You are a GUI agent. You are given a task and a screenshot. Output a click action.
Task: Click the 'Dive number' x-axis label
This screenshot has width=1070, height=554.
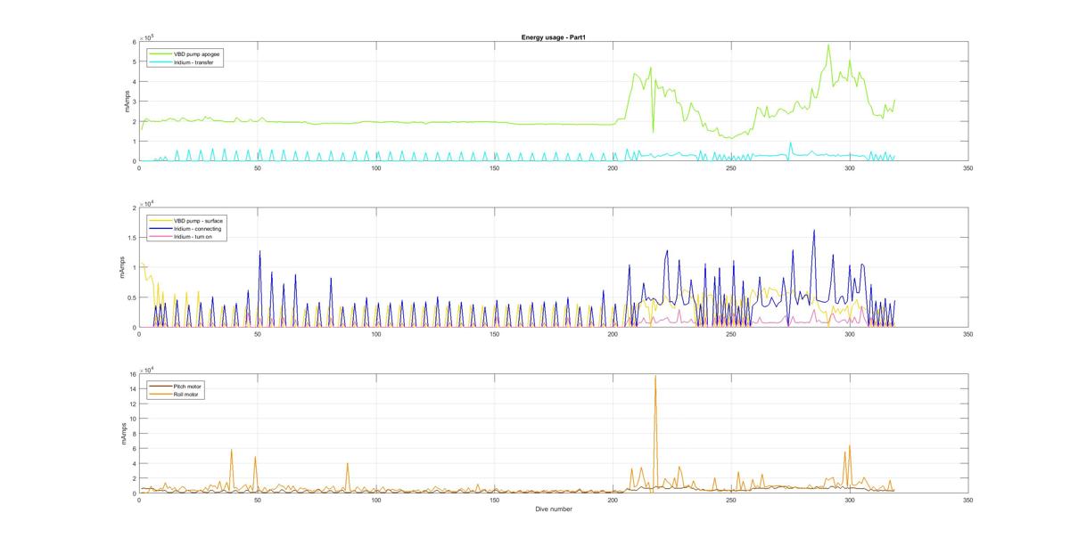[554, 509]
